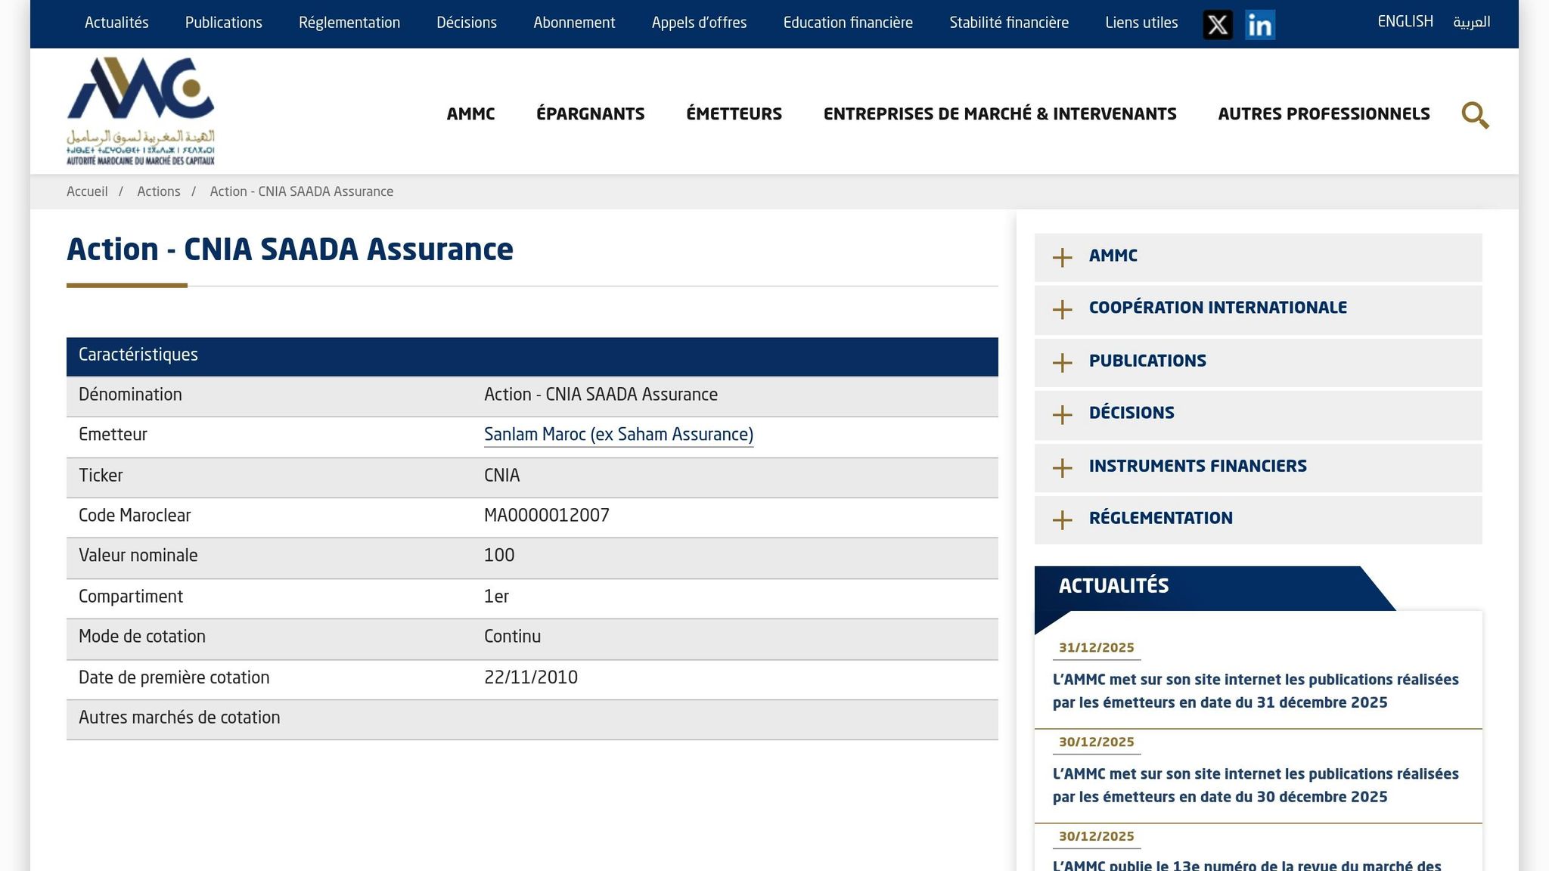This screenshot has height=871, width=1549.
Task: Expand the Coopération Internationale section
Action: point(1217,308)
